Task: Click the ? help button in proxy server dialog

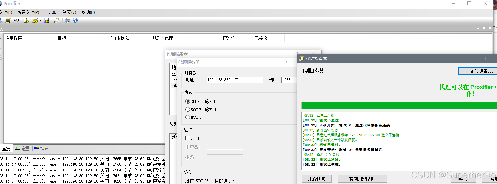Action: click(x=286, y=63)
